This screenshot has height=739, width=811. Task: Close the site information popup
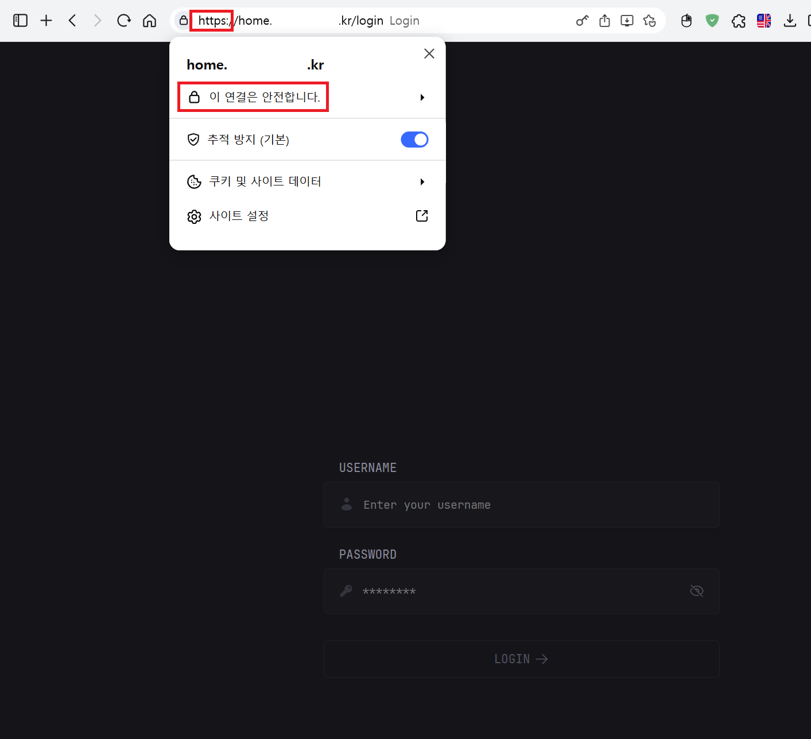[429, 53]
